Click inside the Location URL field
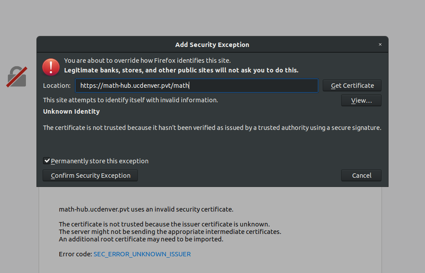This screenshot has height=273, width=425. [x=196, y=86]
